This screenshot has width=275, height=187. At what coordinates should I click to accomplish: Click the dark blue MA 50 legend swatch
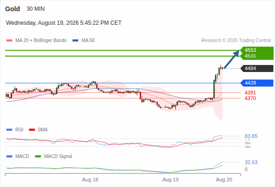[x=76, y=41]
